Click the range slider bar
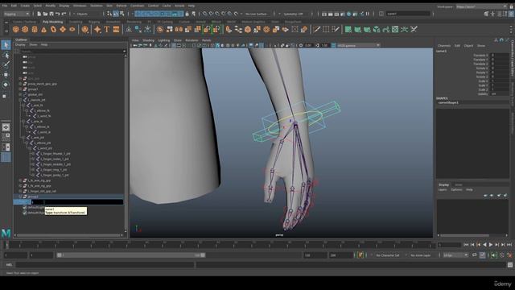 click(x=130, y=255)
